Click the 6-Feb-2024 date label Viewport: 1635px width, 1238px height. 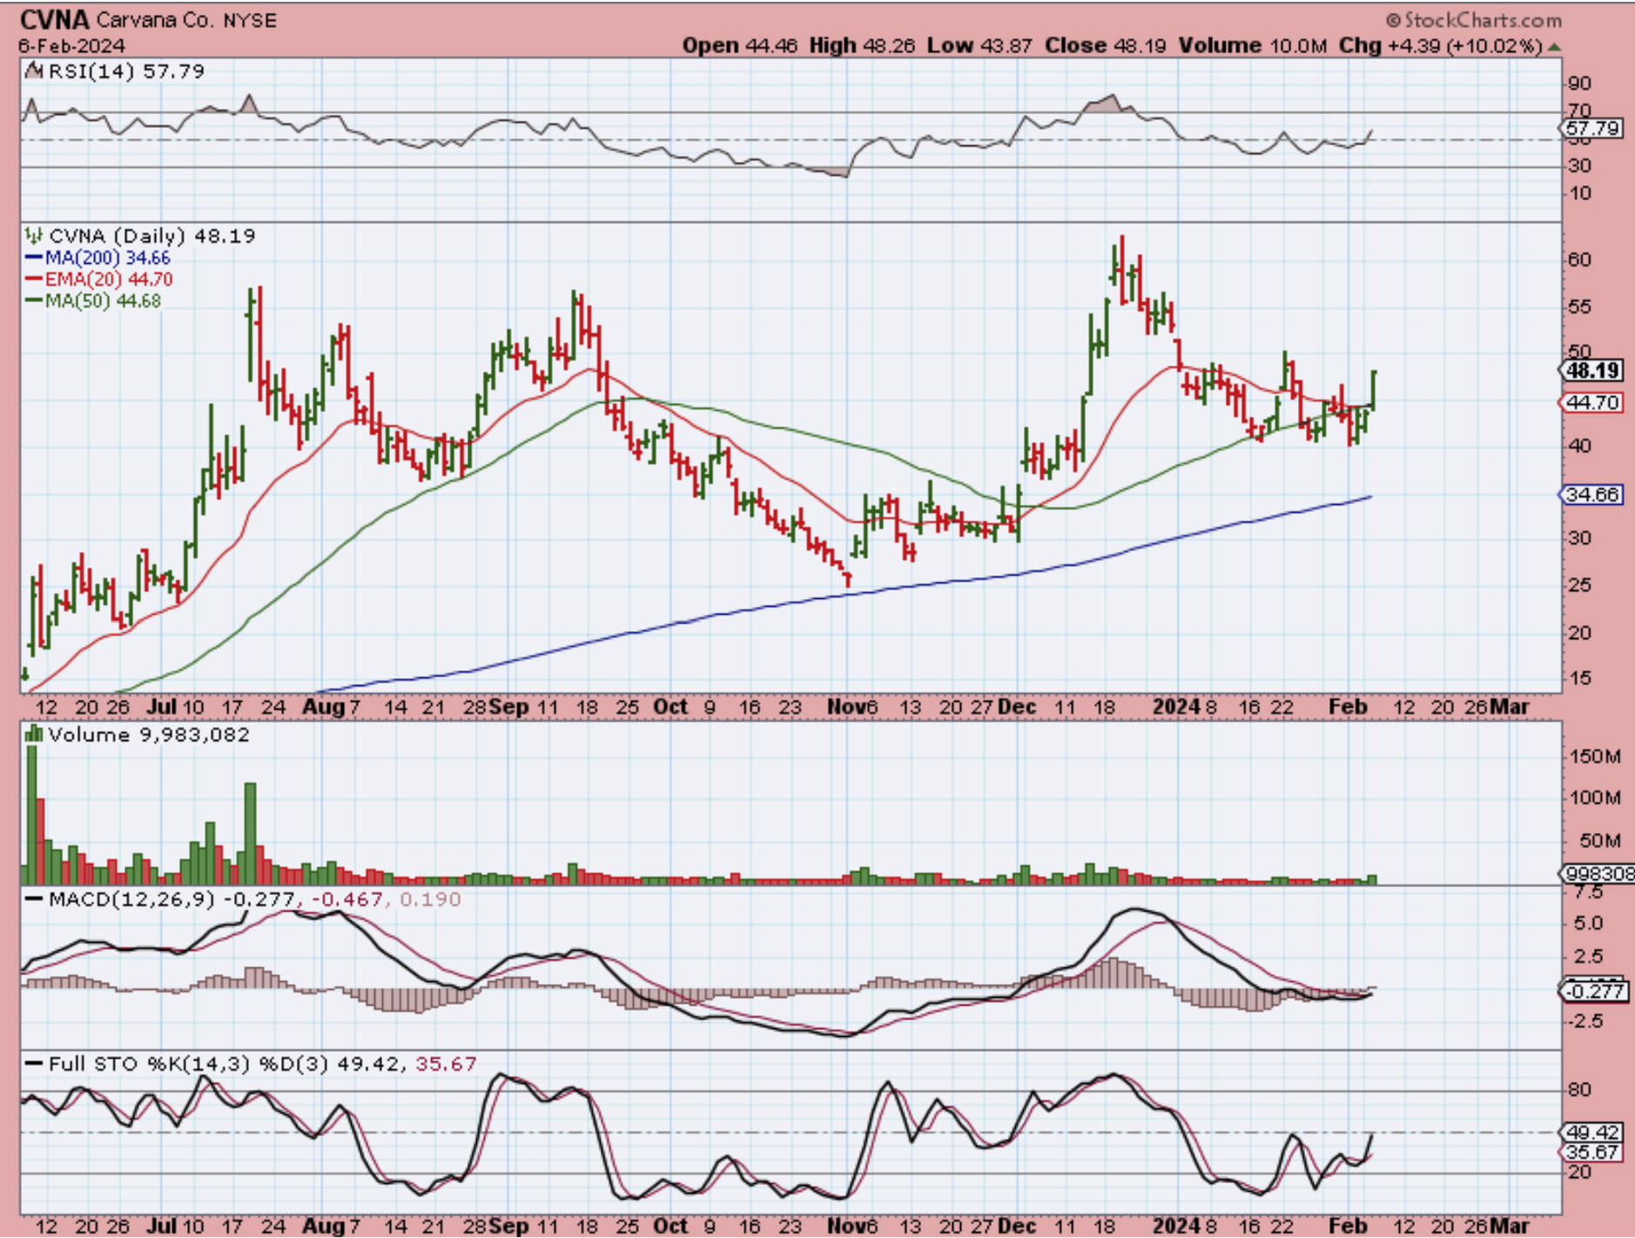pyautogui.click(x=72, y=46)
